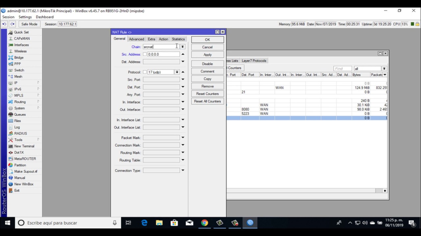
Task: Expand the Routing submenu
Action: pos(38,102)
